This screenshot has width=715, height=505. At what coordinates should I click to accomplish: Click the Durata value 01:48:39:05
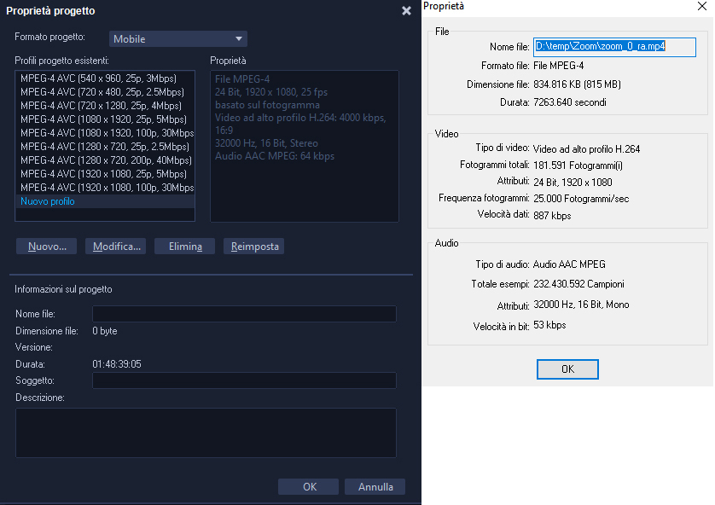(x=117, y=364)
